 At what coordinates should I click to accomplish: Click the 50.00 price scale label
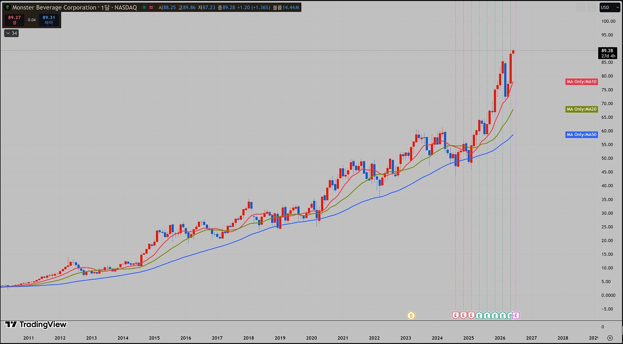click(607, 158)
